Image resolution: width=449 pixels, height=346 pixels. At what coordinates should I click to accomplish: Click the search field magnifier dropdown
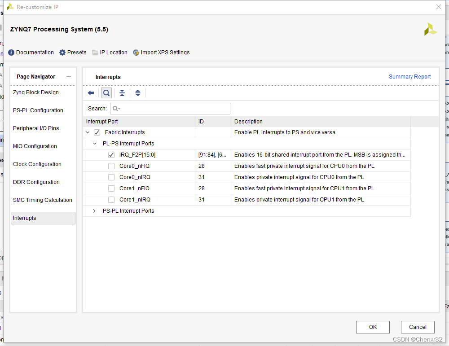[117, 109]
